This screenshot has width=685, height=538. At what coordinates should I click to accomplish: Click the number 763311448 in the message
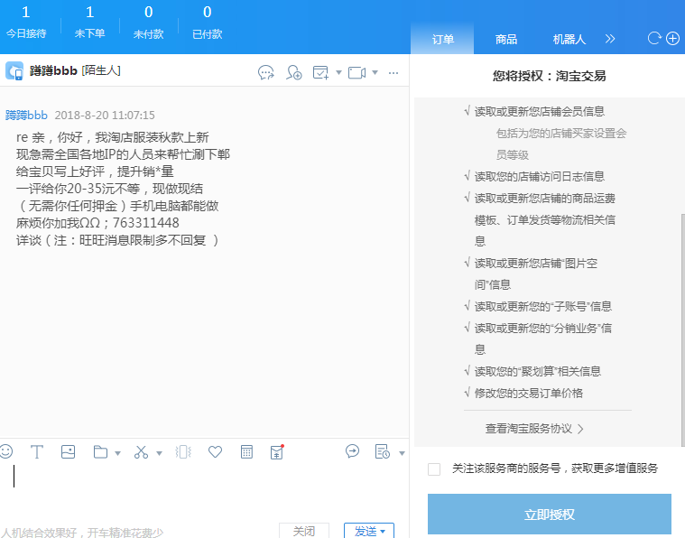pyautogui.click(x=146, y=223)
